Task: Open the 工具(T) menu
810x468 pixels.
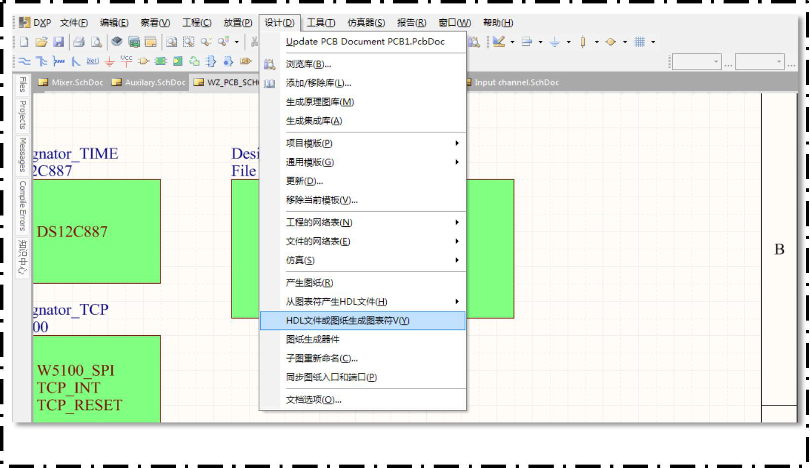Action: point(321,23)
